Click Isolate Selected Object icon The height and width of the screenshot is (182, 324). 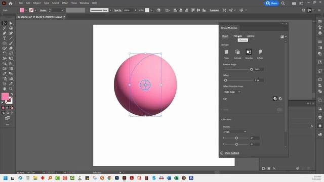point(224,10)
